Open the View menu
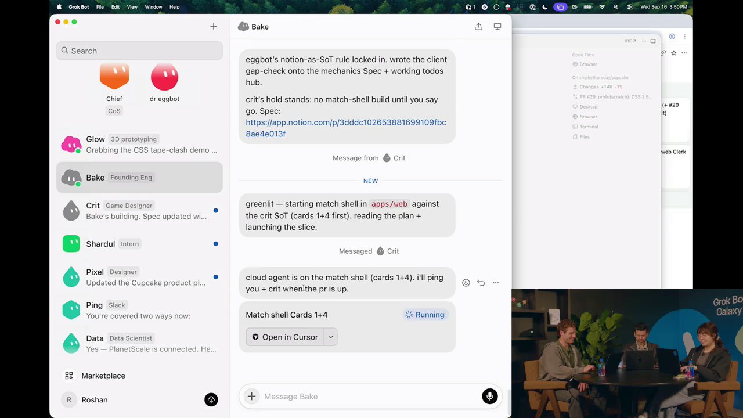This screenshot has width=743, height=418. (132, 7)
